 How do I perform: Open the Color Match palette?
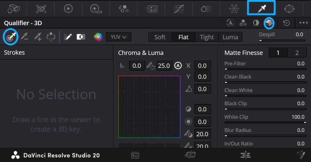coord(41,9)
